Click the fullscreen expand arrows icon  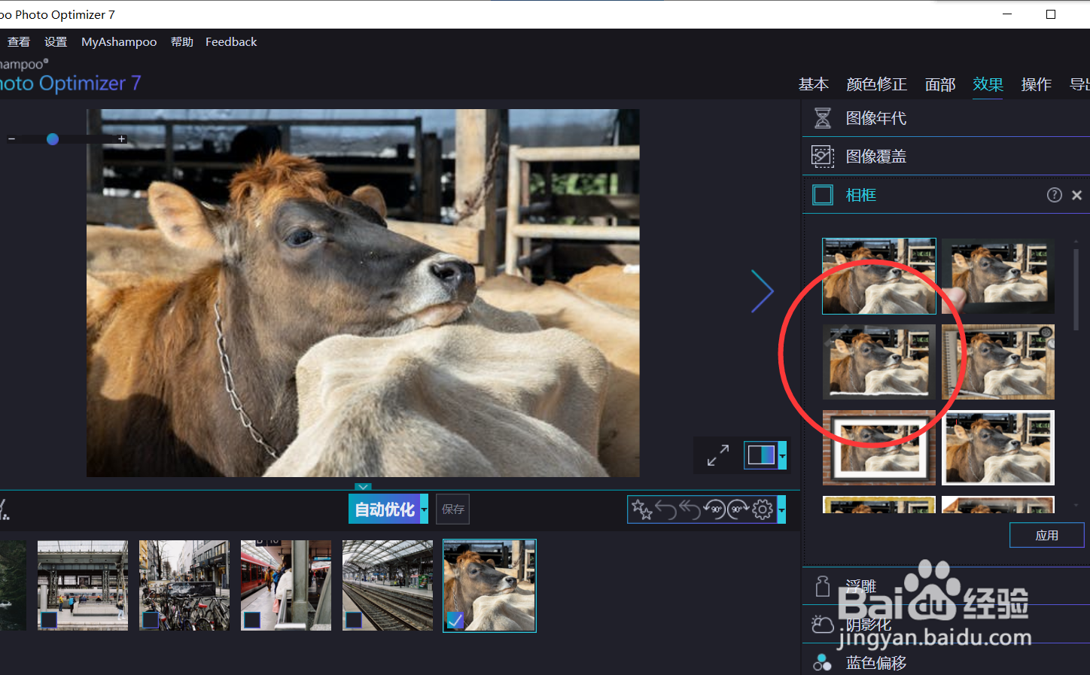718,455
